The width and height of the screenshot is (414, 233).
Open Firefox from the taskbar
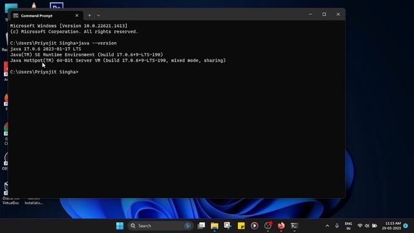(281, 226)
